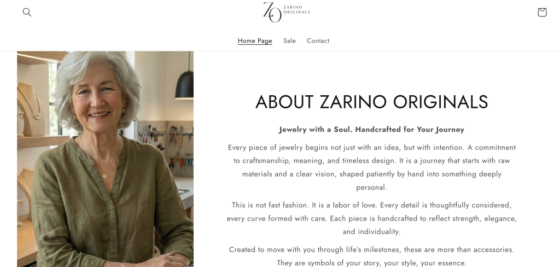The width and height of the screenshot is (560, 267).
Task: Open the Sale menu link
Action: [289, 41]
